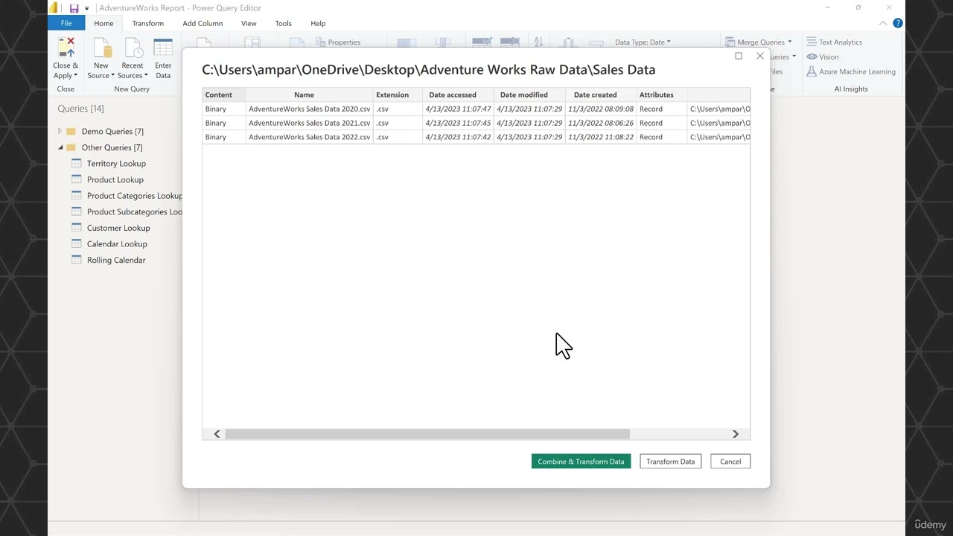Click the sort ascending ribbon icon
This screenshot has height=536, width=953.
click(538, 42)
